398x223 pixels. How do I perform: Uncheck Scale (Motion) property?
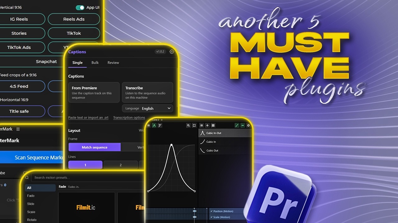click(x=211, y=217)
